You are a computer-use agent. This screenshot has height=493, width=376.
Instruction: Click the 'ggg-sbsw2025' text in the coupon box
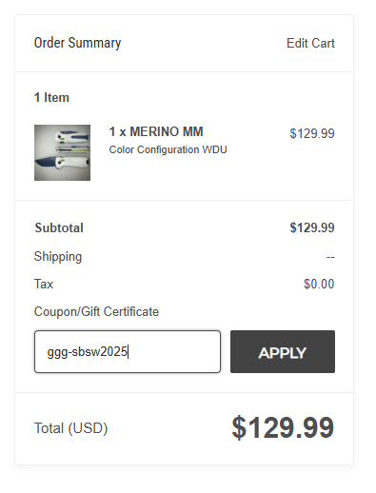[x=88, y=352]
